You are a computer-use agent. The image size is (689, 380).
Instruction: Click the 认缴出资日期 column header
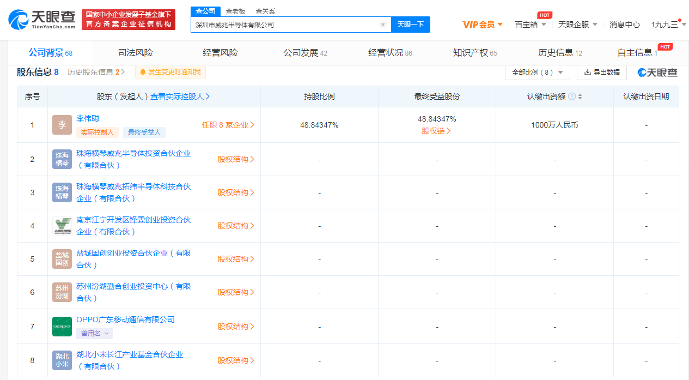pyautogui.click(x=646, y=96)
